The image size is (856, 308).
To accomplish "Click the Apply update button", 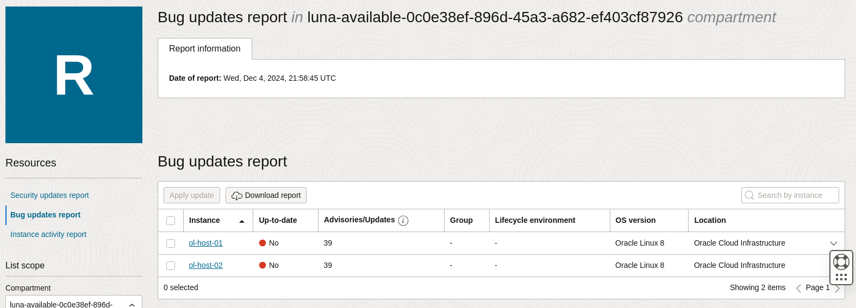I will click(192, 195).
